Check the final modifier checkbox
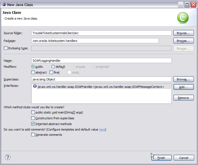Image resolution: width=198 pixels, height=165 pixels. click(51, 72)
